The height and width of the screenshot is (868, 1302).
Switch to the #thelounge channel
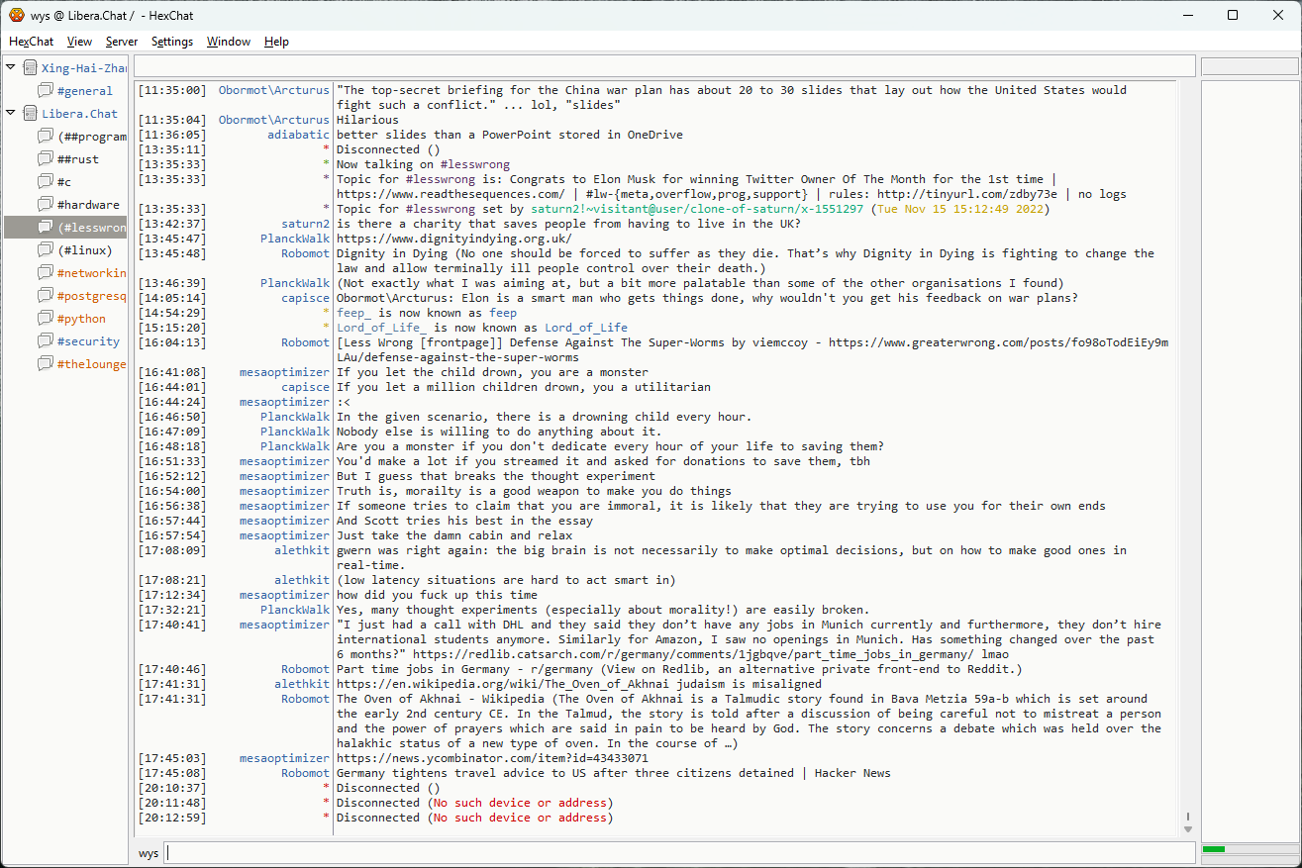pos(91,364)
